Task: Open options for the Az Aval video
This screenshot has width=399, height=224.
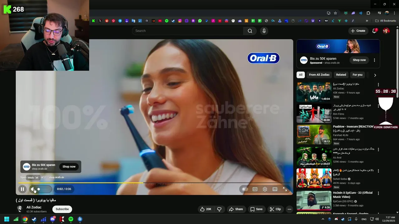Action: (x=378, y=150)
